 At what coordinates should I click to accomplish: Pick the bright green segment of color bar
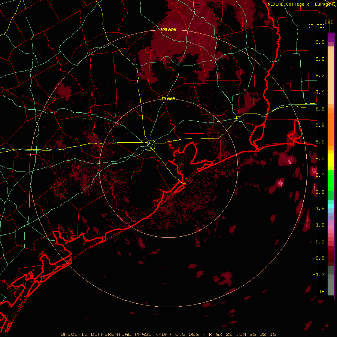(x=331, y=180)
